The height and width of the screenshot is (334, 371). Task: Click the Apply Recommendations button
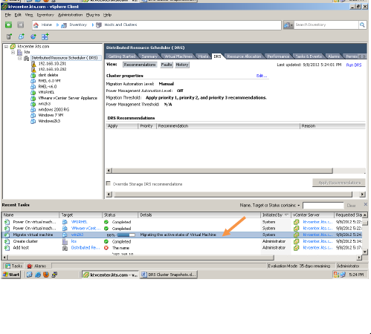click(x=339, y=183)
